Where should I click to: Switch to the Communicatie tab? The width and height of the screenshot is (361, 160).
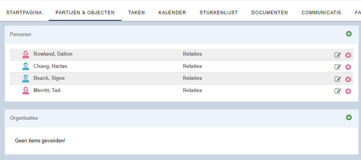(x=322, y=13)
